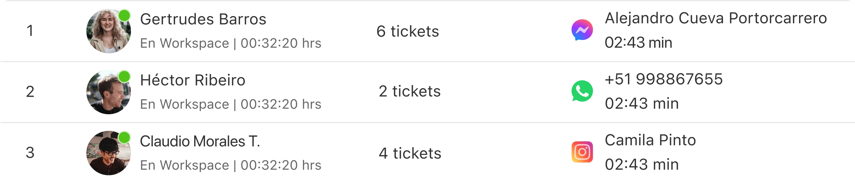View Gertrudes's 6 tickets
This screenshot has height=183, width=855.
tap(408, 31)
